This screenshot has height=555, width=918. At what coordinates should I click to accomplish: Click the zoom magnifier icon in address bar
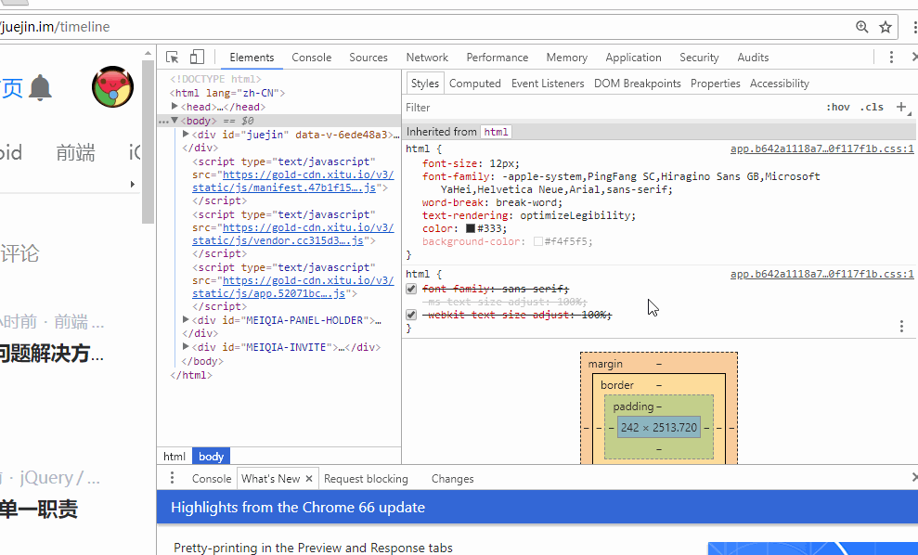862,27
